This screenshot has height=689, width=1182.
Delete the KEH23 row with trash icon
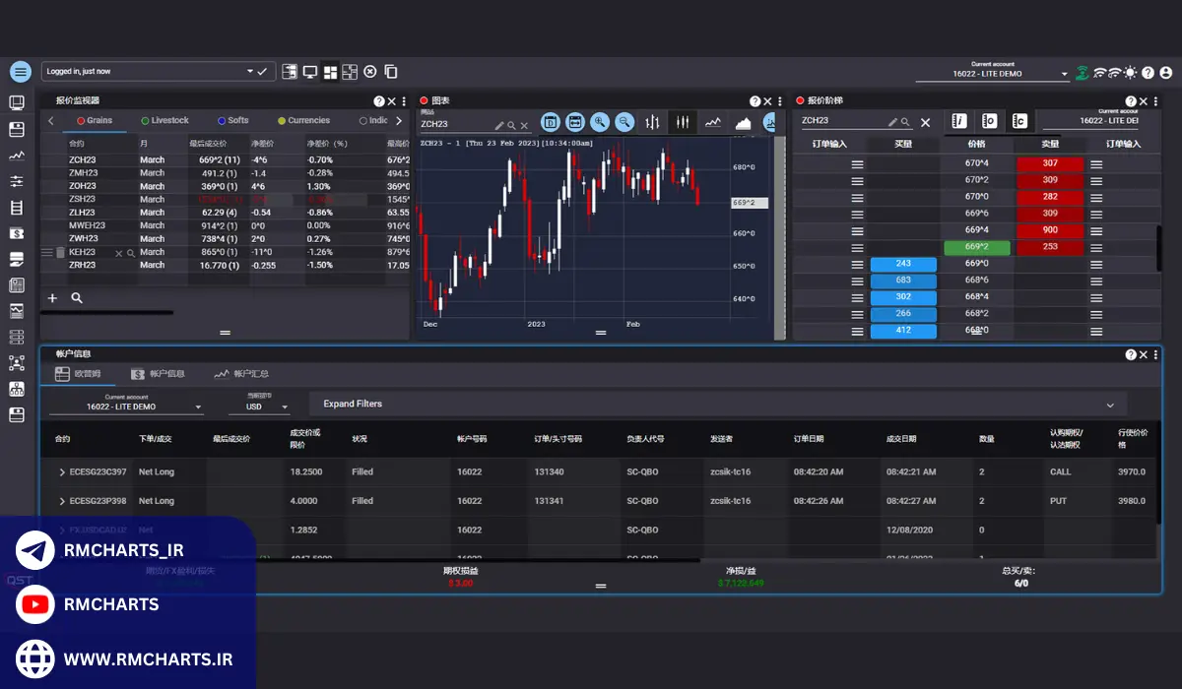coord(60,253)
